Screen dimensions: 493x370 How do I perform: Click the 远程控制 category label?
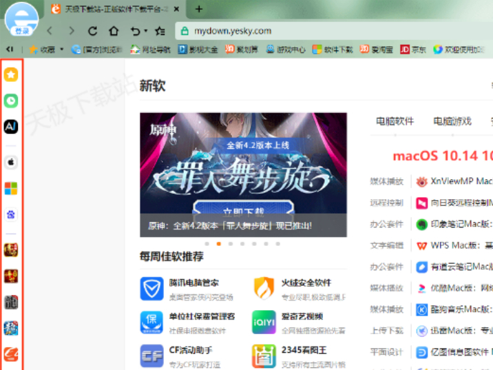point(387,203)
